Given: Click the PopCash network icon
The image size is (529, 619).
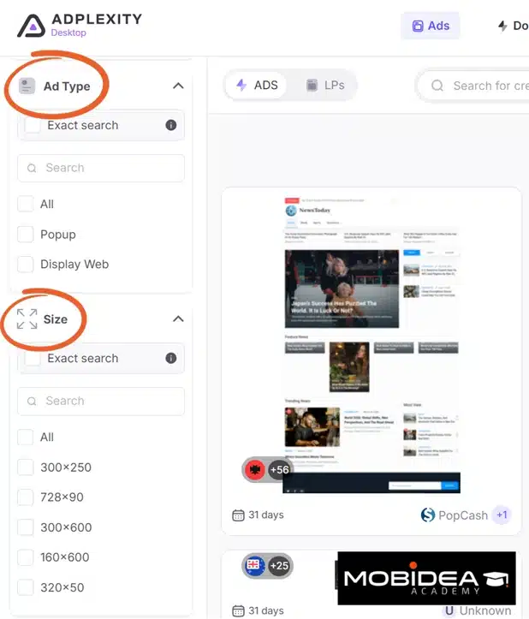Looking at the screenshot, I should click(428, 515).
